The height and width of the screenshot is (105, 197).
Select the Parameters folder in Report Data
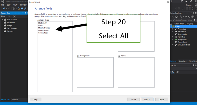coord(10,22)
